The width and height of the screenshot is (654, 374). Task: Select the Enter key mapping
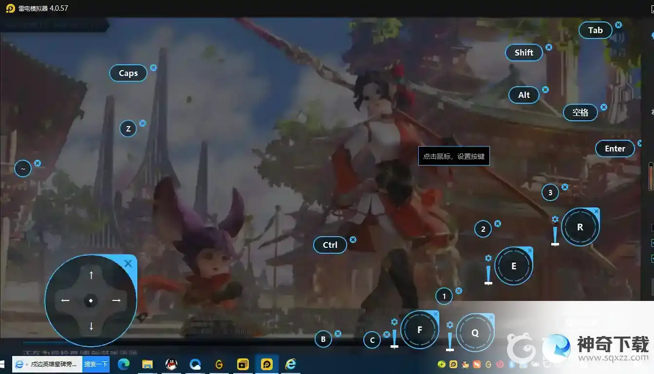click(x=615, y=149)
